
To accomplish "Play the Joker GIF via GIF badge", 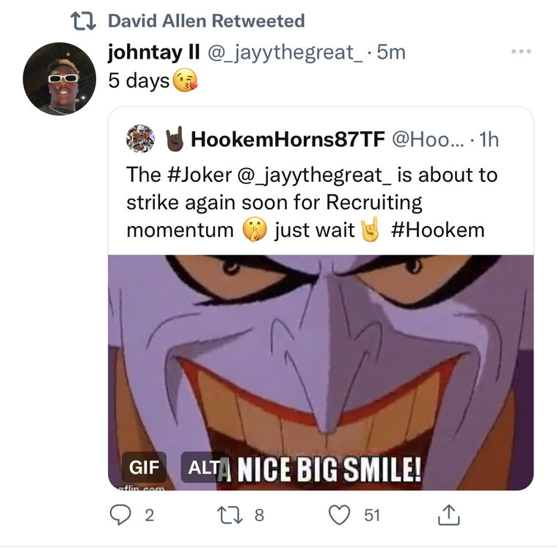I will pyautogui.click(x=144, y=466).
